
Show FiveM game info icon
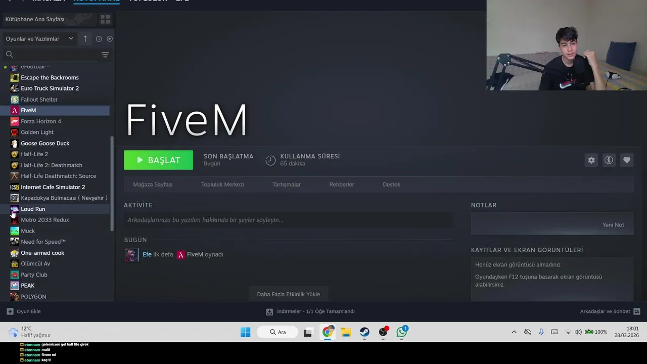click(x=609, y=160)
